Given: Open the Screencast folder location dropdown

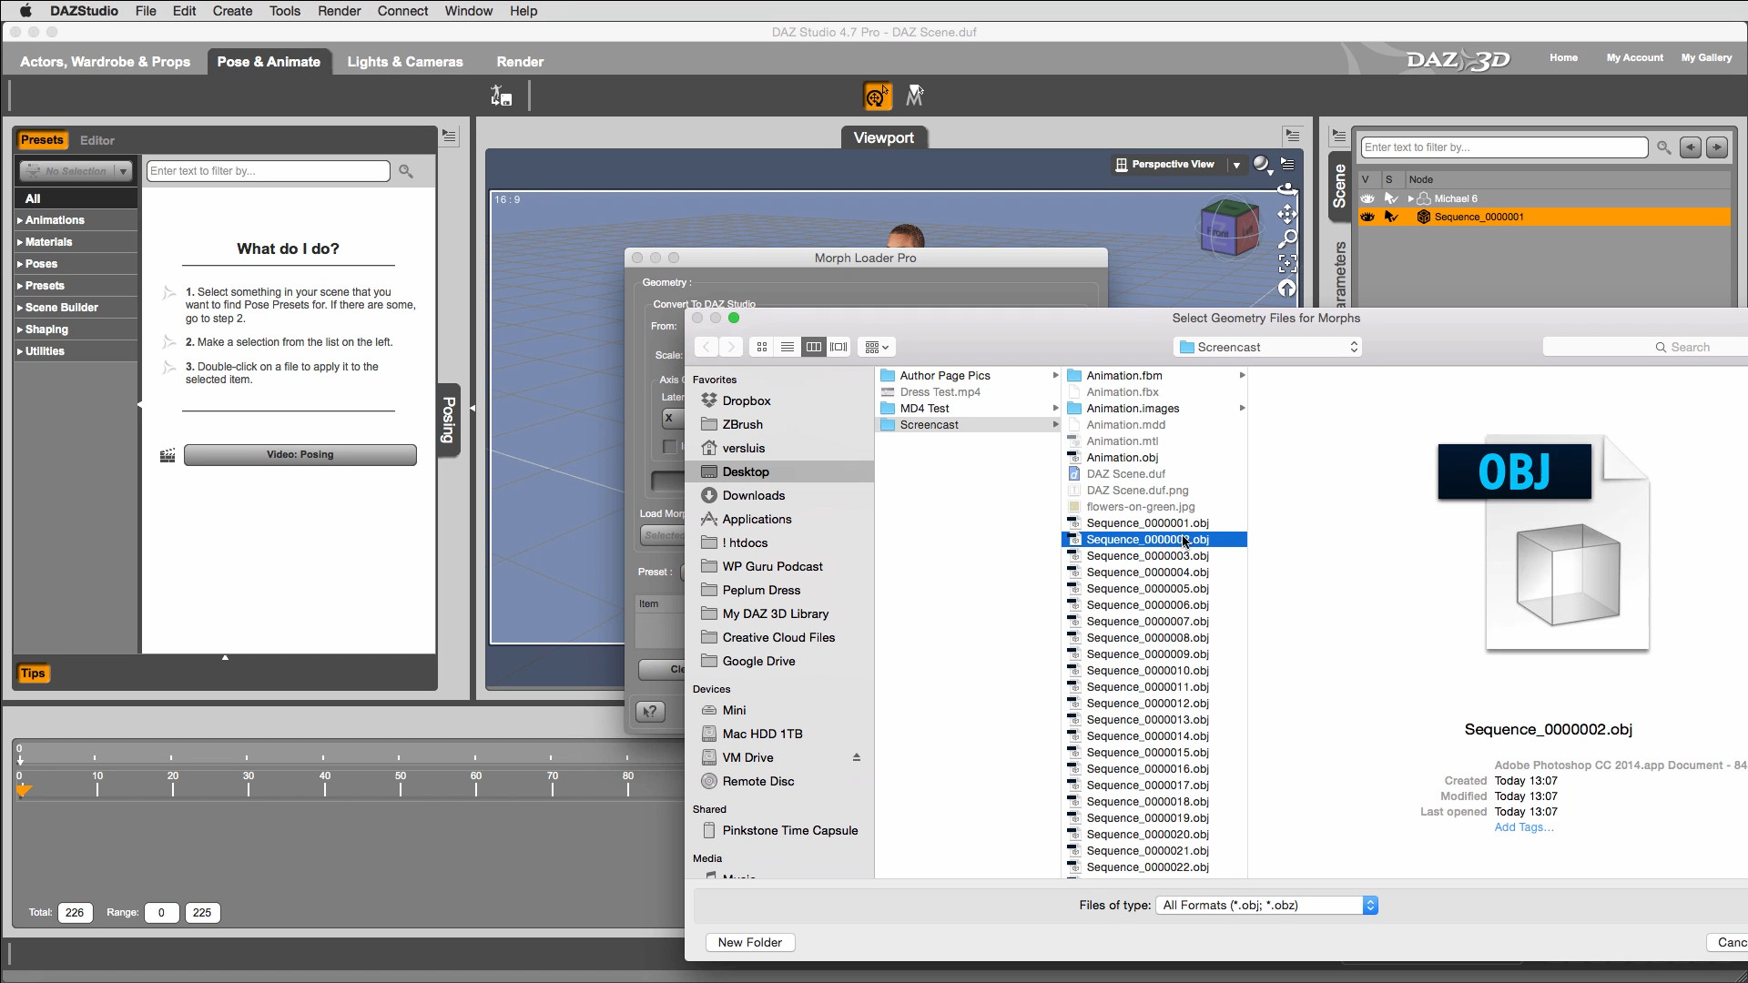Looking at the screenshot, I should coord(1267,347).
